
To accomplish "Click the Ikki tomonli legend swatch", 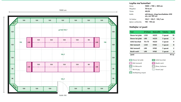I will (131, 63).
